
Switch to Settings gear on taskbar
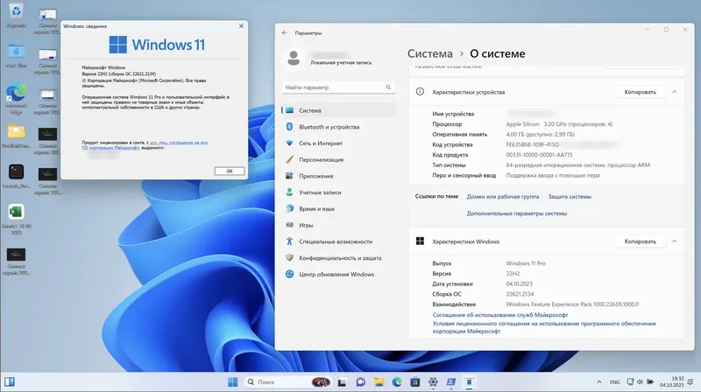(433, 382)
